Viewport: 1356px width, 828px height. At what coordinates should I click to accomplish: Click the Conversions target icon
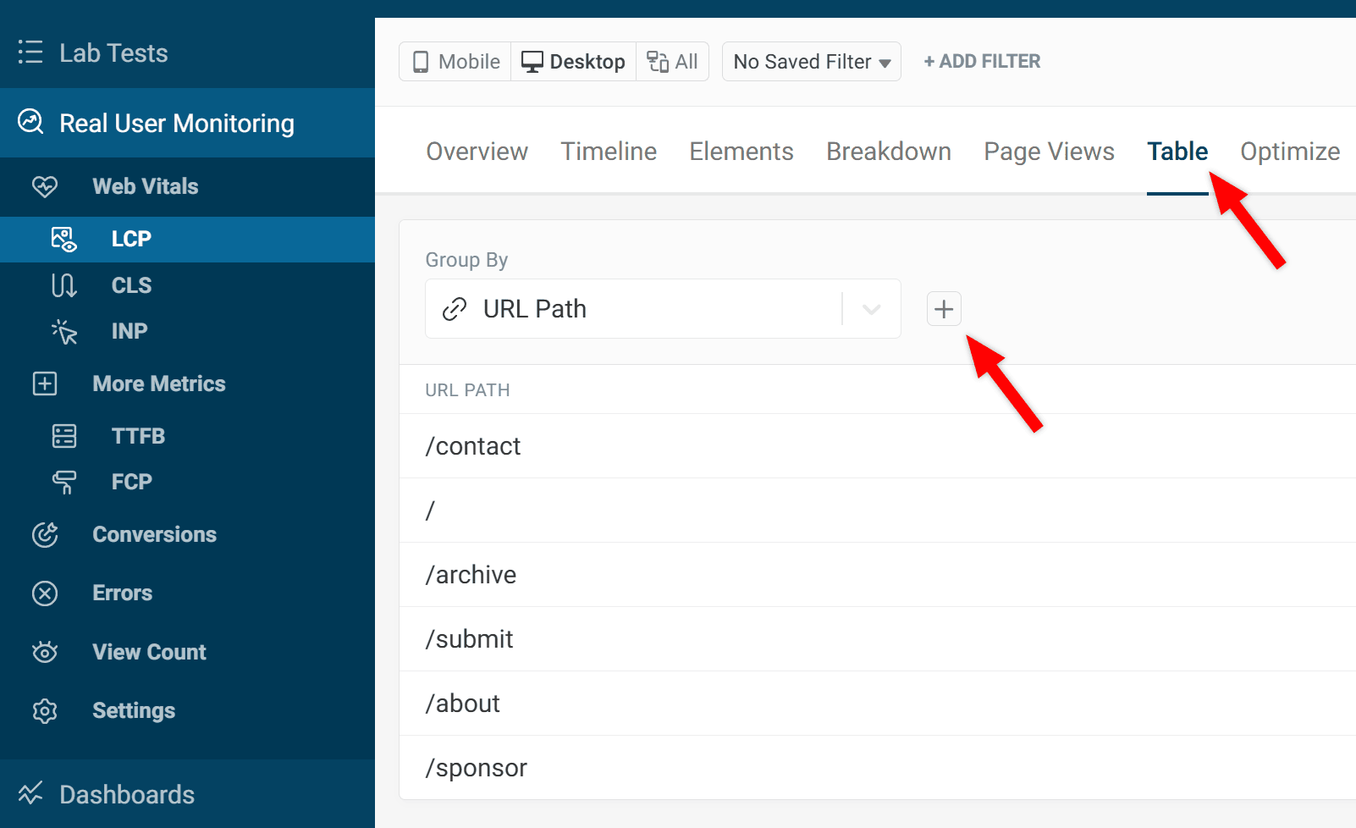(45, 534)
